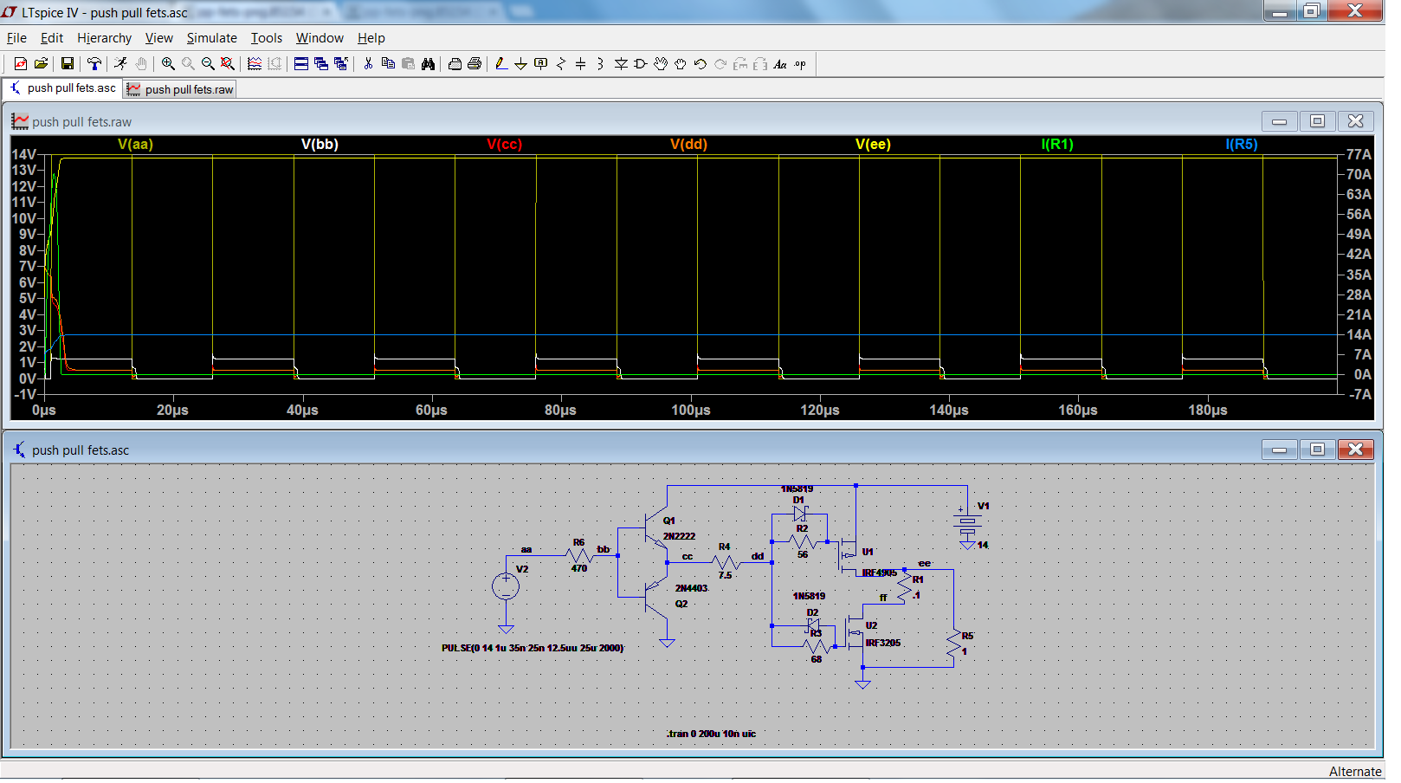Select the 2N2222 transistor label

coord(679,537)
